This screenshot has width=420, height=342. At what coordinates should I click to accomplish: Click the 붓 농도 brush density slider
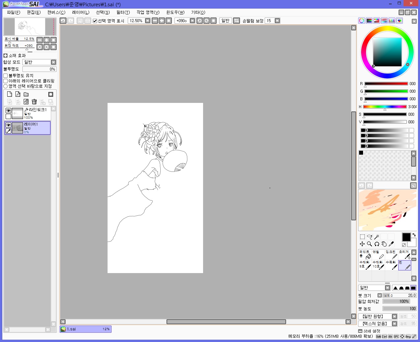pyautogui.click(x=399, y=309)
